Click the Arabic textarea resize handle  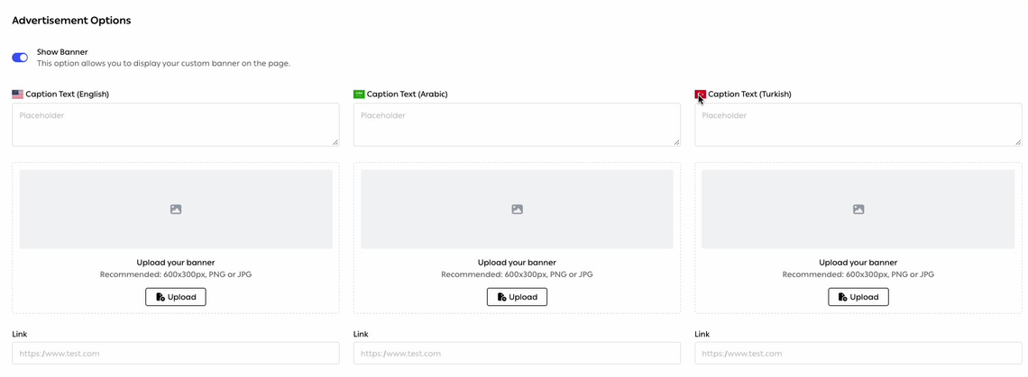click(x=676, y=141)
